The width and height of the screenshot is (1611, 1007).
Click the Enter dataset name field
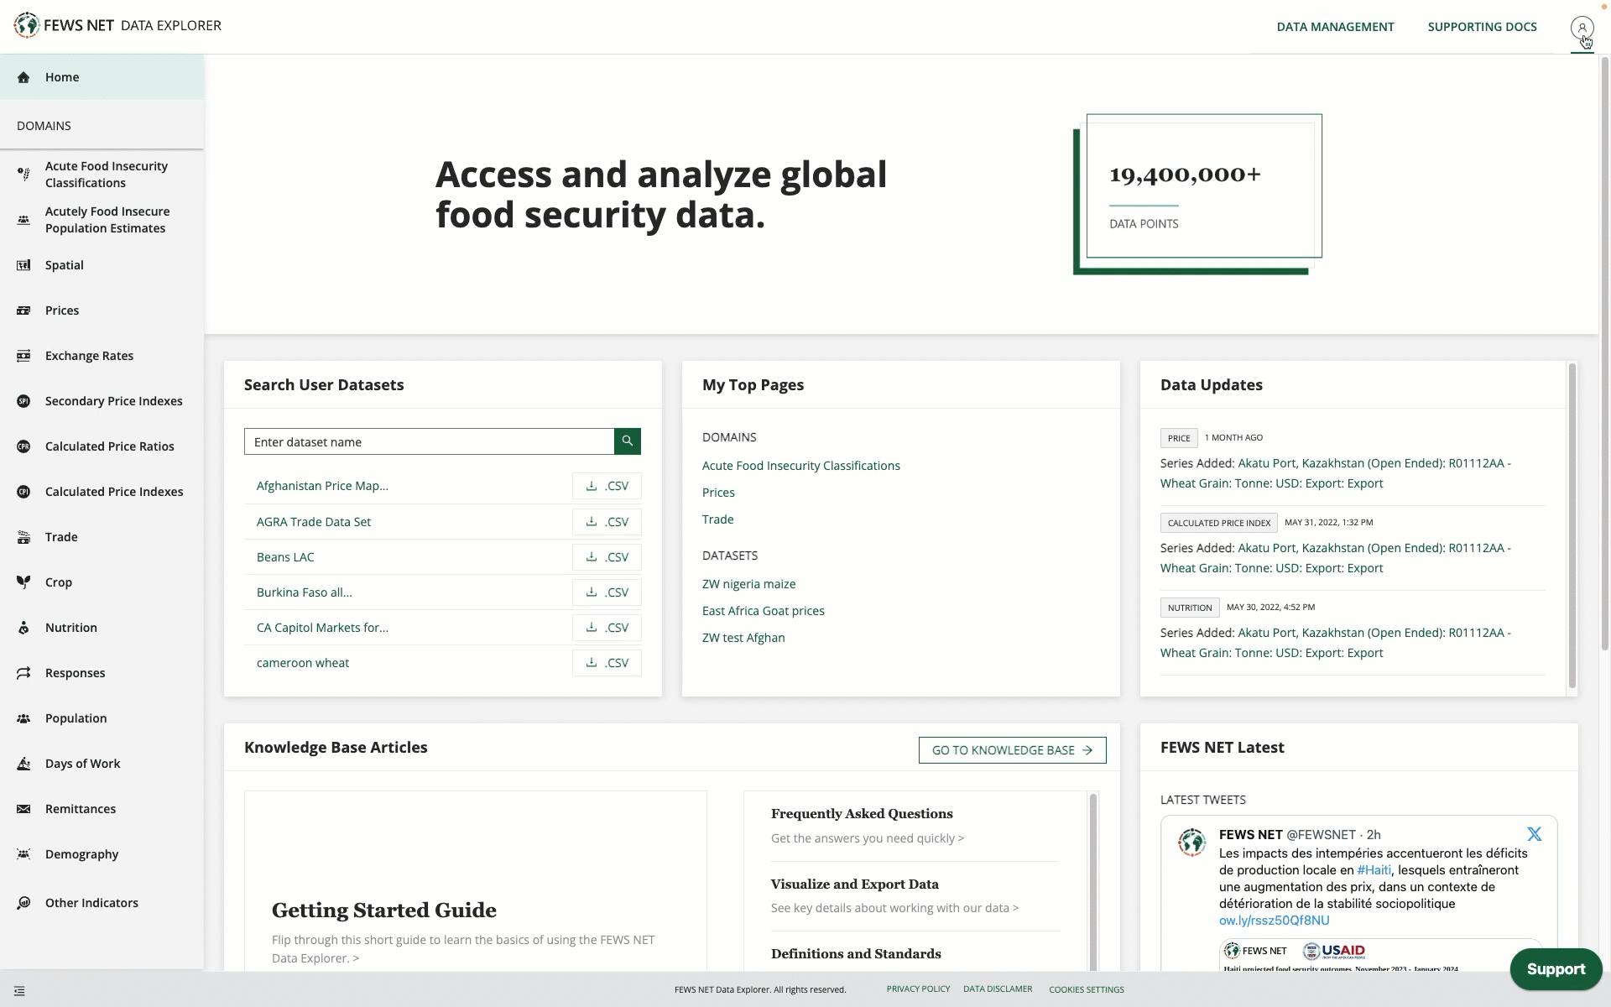[x=429, y=442]
